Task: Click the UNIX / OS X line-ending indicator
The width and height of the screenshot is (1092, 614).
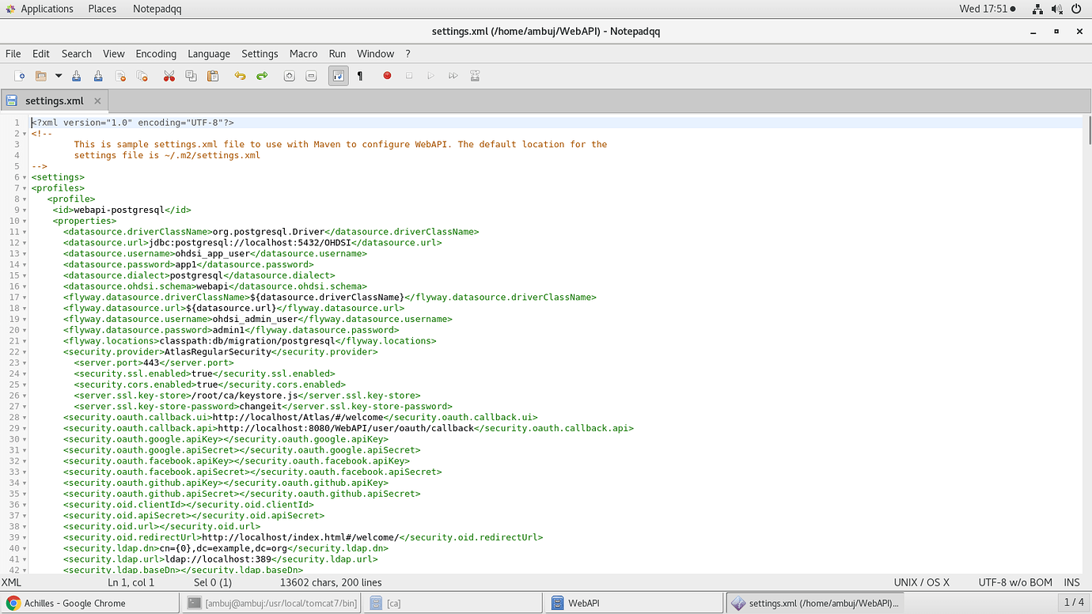Action: 921,582
